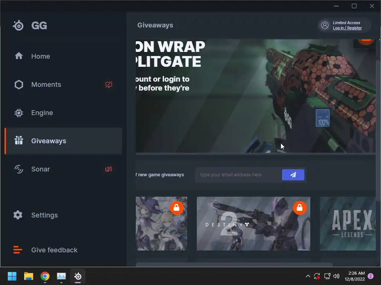The height and width of the screenshot is (285, 381).
Task: Click the Moments hexagon icon
Action: (x=19, y=85)
